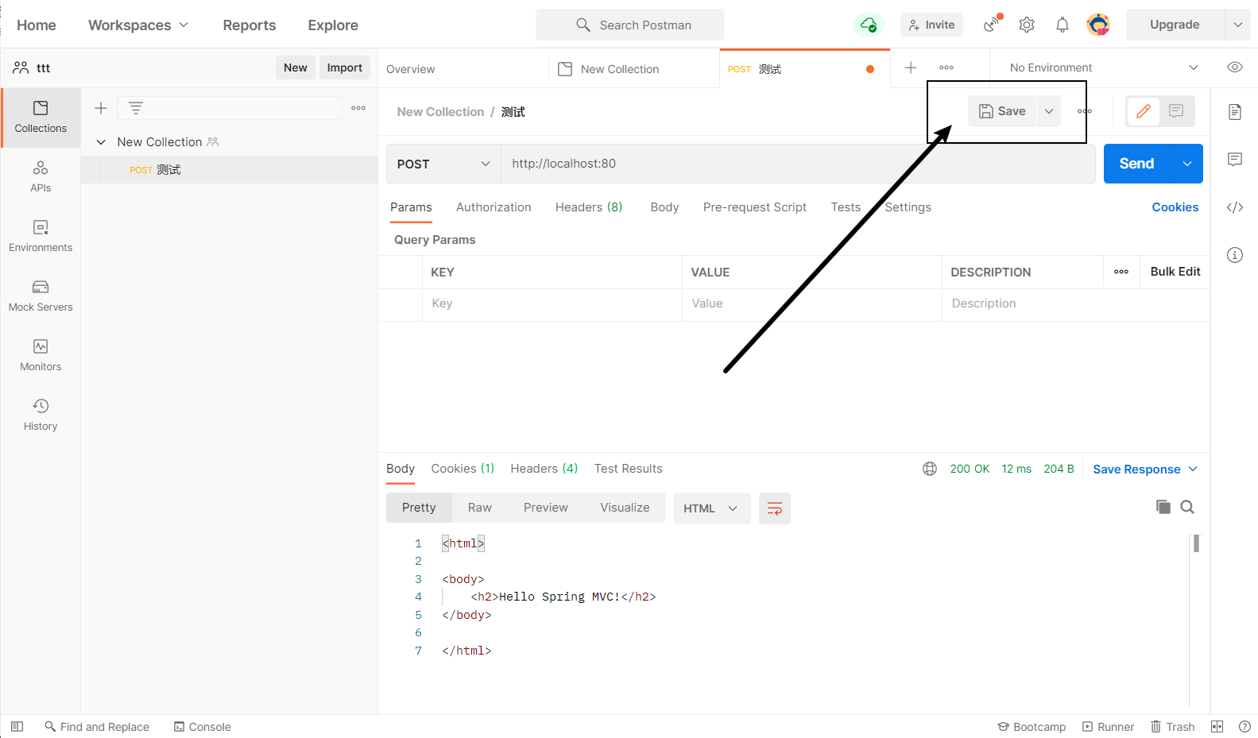The width and height of the screenshot is (1258, 738).
Task: Click the network globe icon in response
Action: (x=930, y=469)
